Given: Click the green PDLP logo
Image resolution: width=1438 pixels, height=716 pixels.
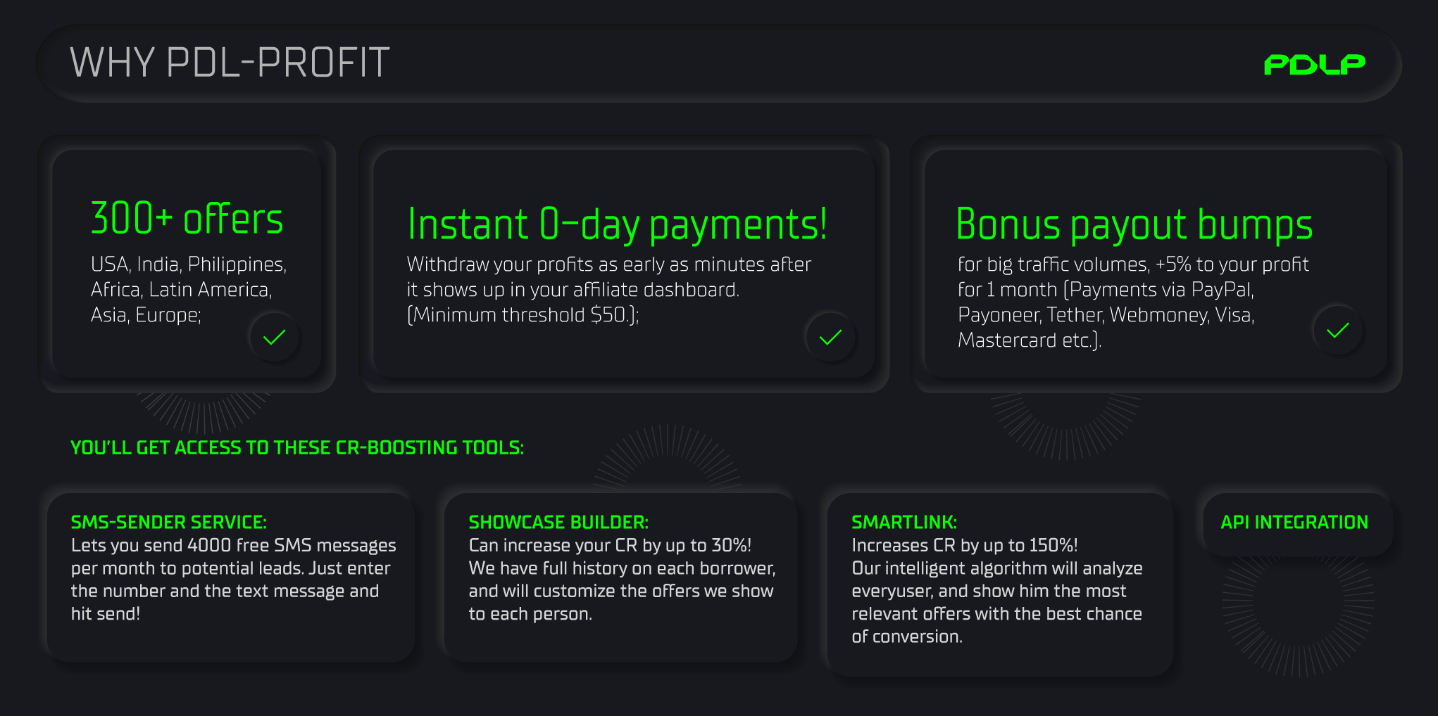Looking at the screenshot, I should pyautogui.click(x=1314, y=64).
